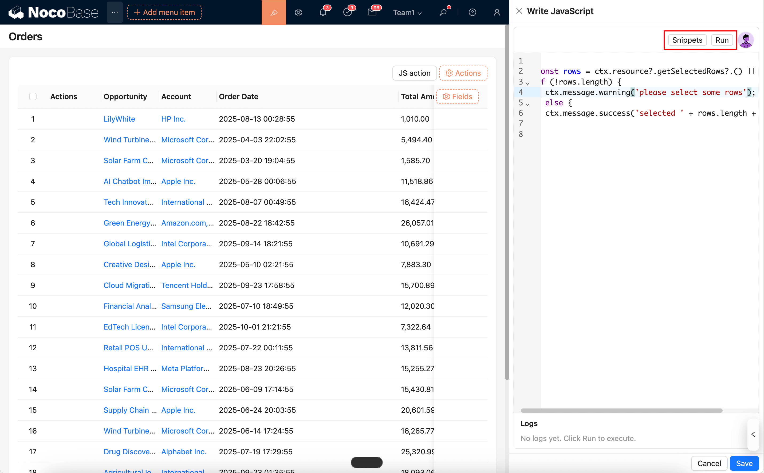Open the ellipsis menu next to NocoBase logo
This screenshot has height=473, width=764.
[x=115, y=12]
